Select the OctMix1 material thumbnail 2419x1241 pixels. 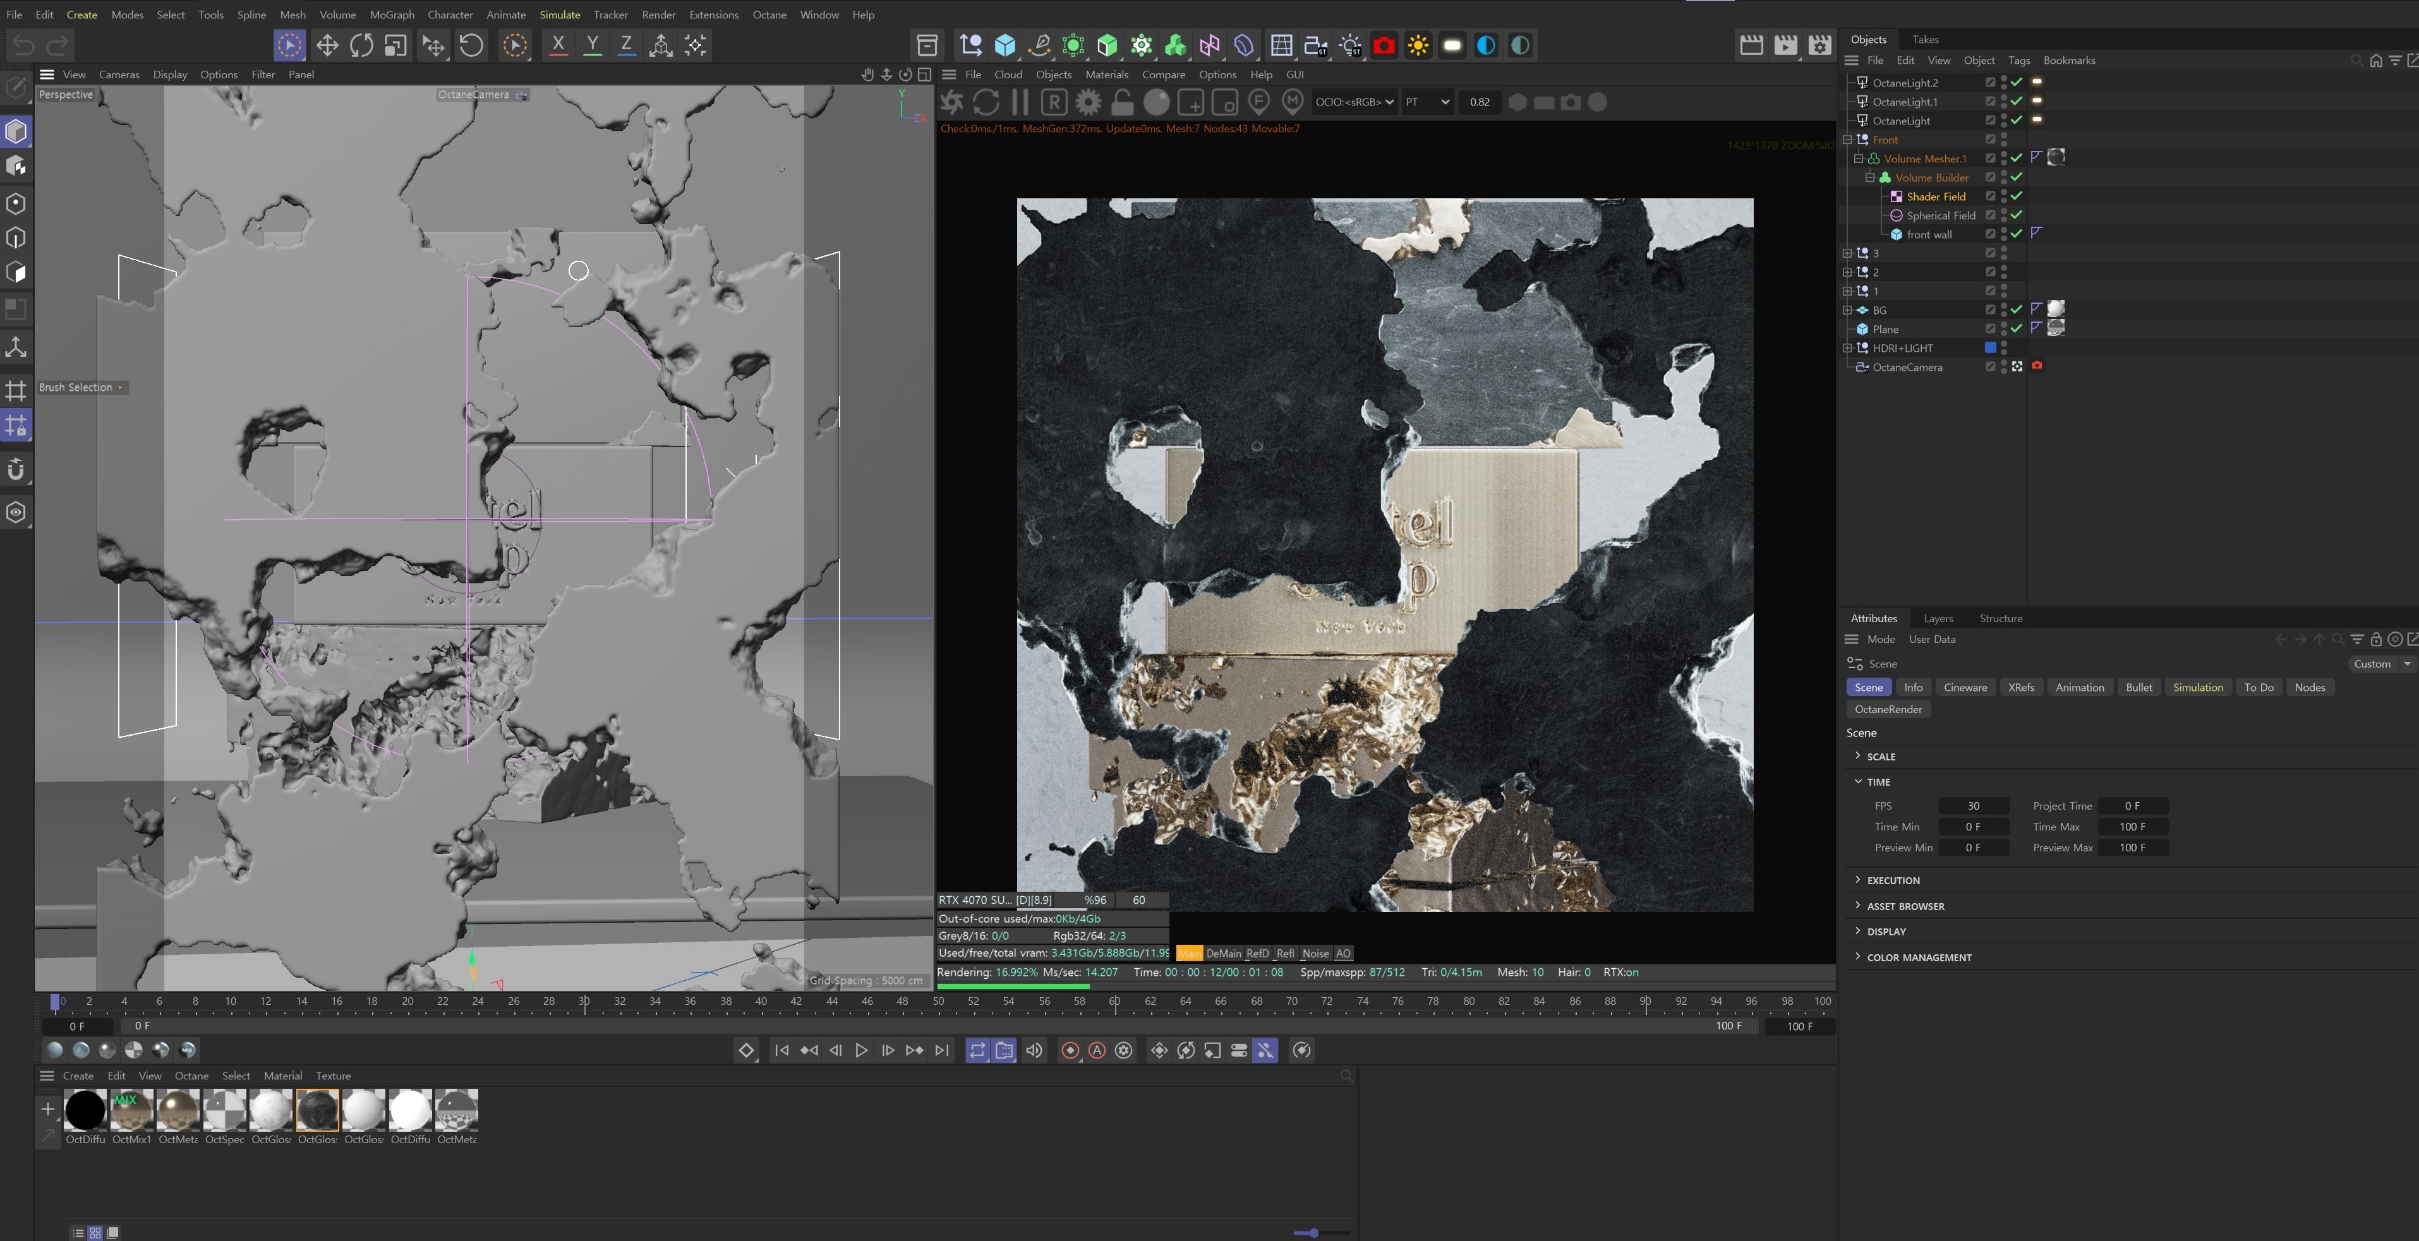(131, 1110)
